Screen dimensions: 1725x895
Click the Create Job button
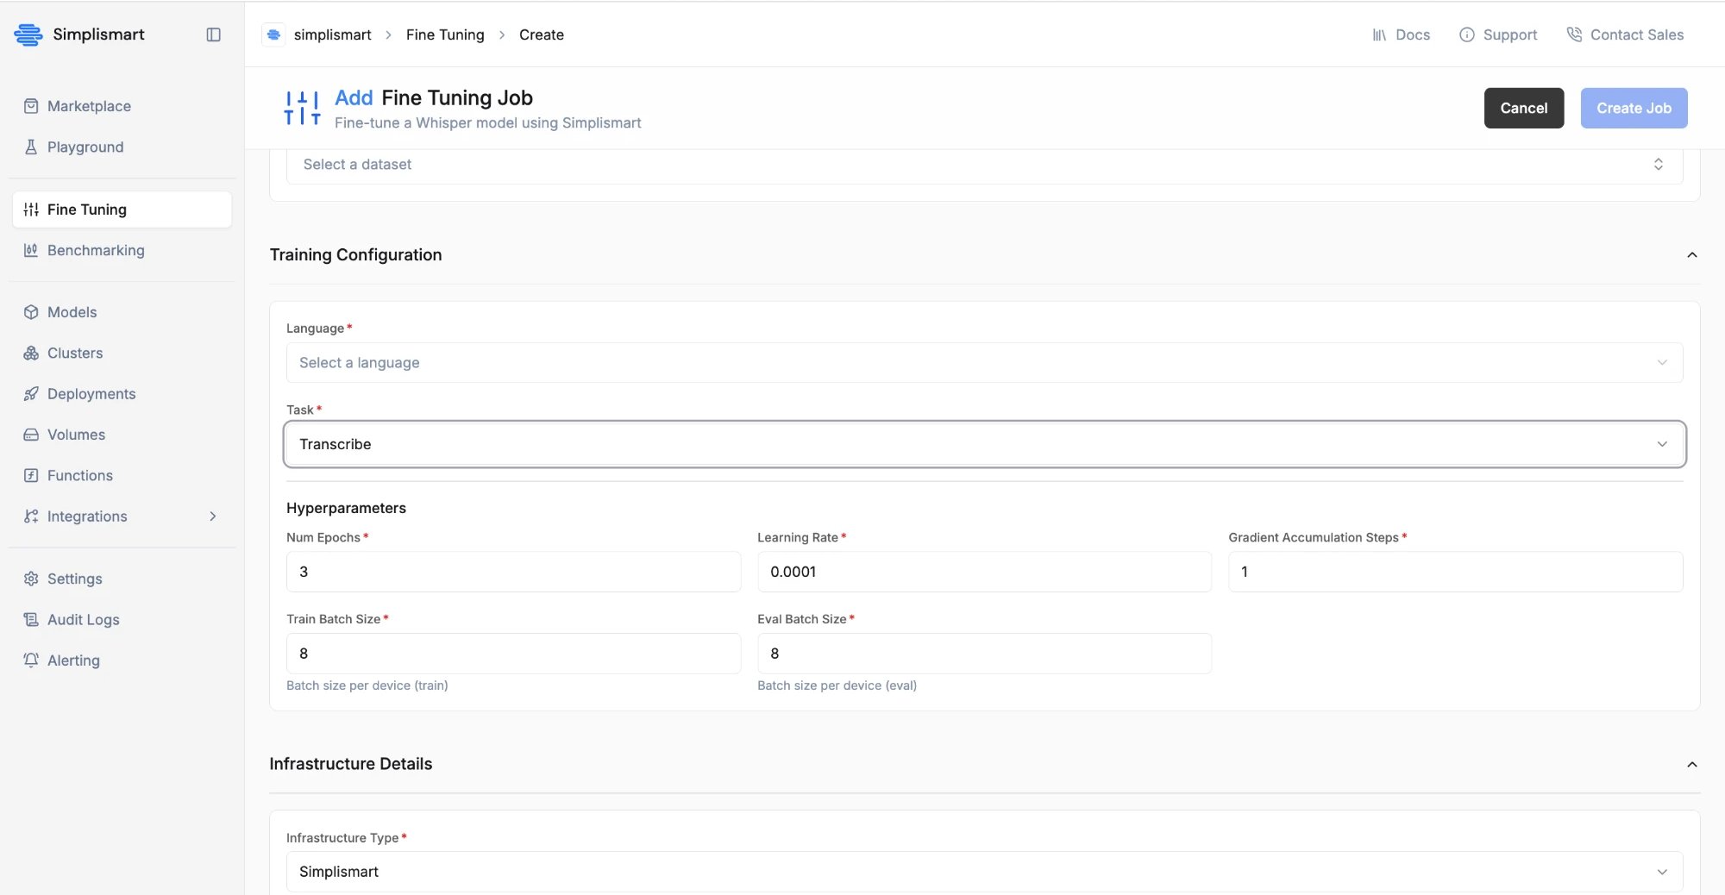point(1634,108)
